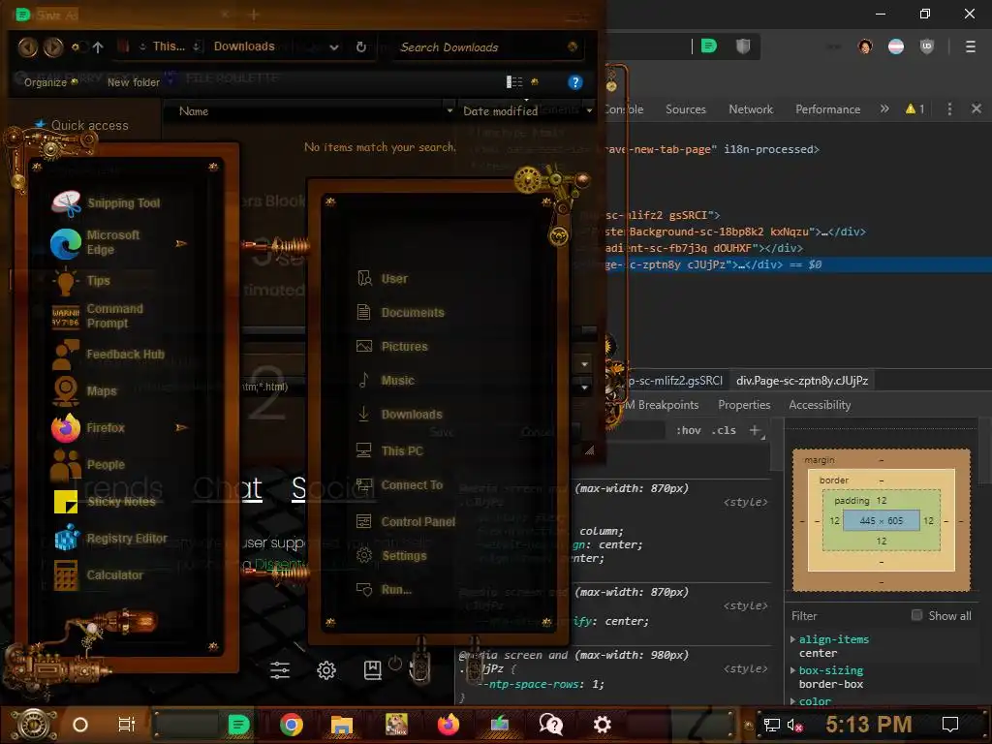
Task: Open This PC from Start places
Action: click(389, 451)
